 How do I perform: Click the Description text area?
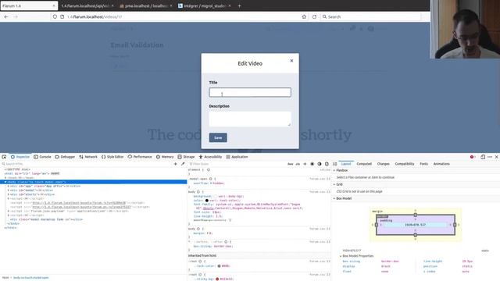tap(250, 119)
